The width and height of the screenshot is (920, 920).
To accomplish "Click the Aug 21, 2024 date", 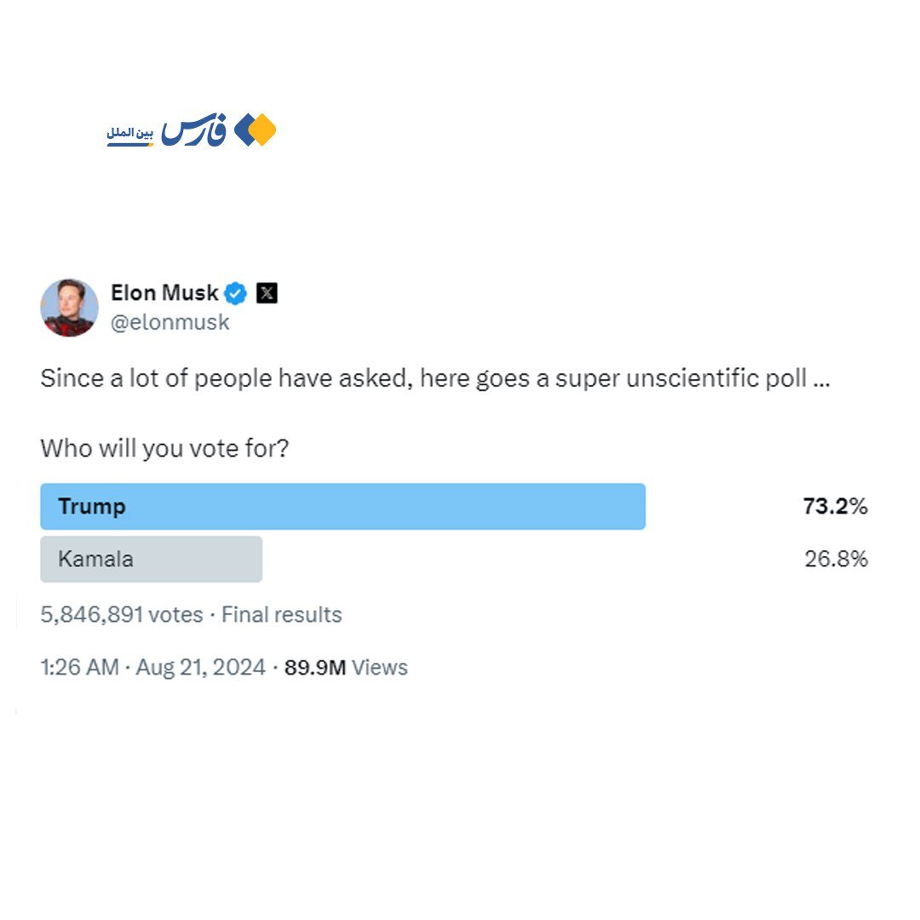I will 201,668.
